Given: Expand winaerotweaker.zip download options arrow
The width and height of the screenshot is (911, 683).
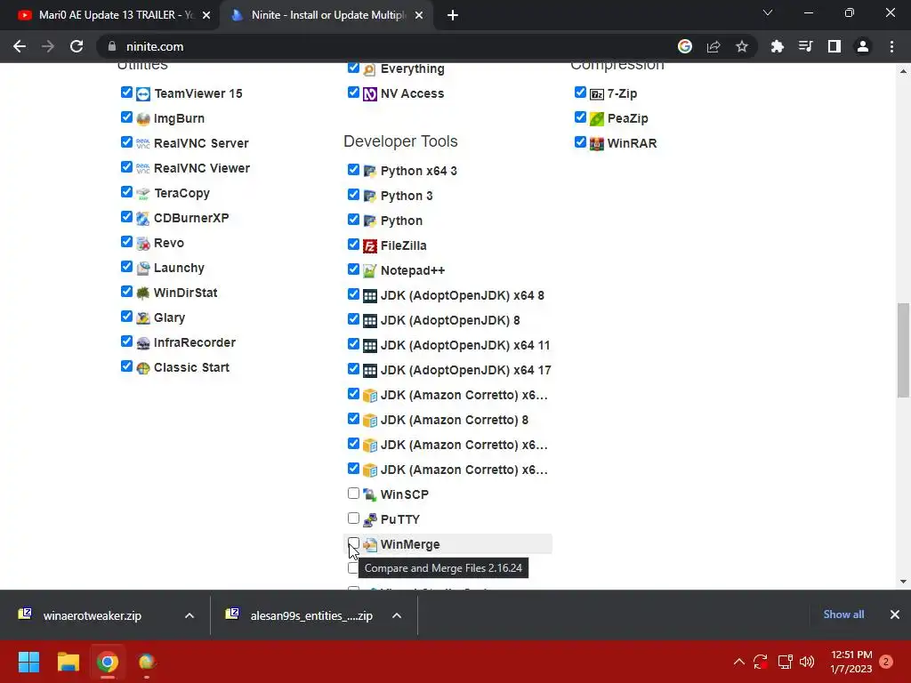Looking at the screenshot, I should tap(189, 615).
